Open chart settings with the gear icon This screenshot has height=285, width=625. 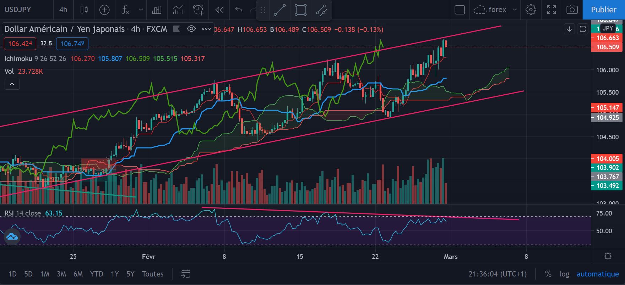coord(531,10)
